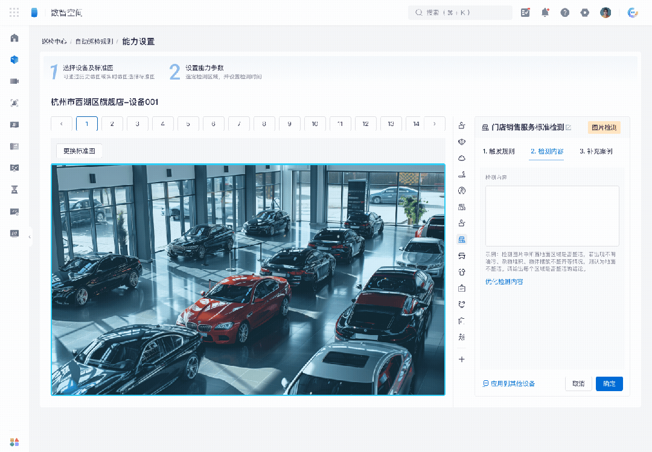
Task: Switch to the 3. 补充案例 tab
Action: (x=596, y=151)
